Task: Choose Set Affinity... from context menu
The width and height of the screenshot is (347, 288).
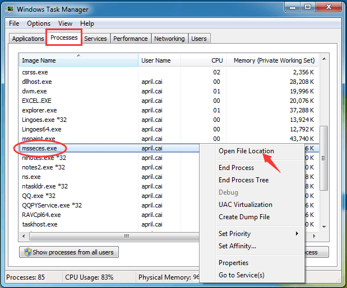Action: point(252,246)
